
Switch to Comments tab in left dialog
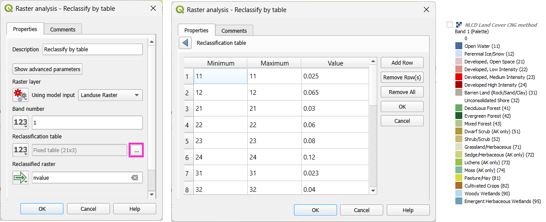(x=63, y=29)
